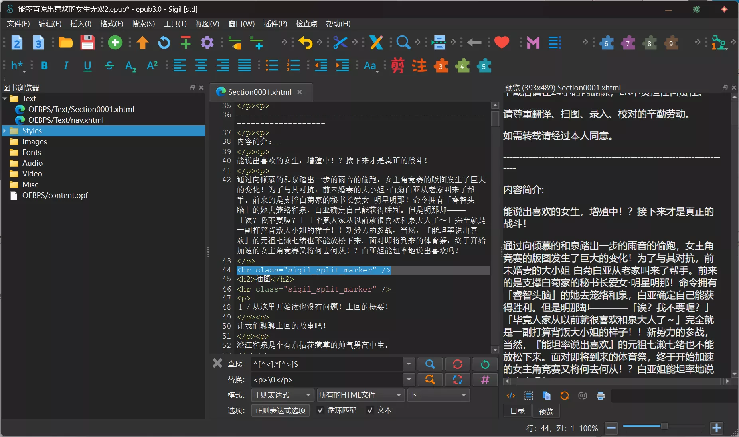Click the hash Count All button
739x437 pixels.
click(x=485, y=380)
